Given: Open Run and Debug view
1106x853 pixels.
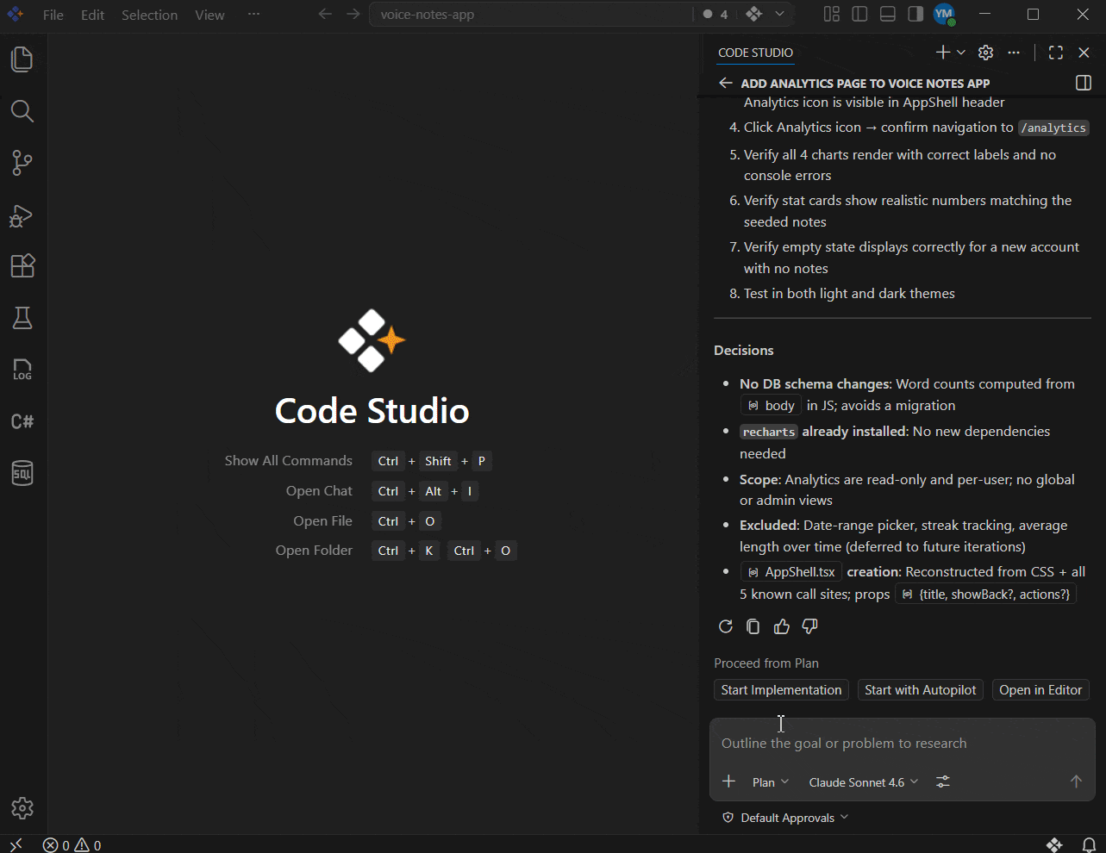Looking at the screenshot, I should click(22, 215).
